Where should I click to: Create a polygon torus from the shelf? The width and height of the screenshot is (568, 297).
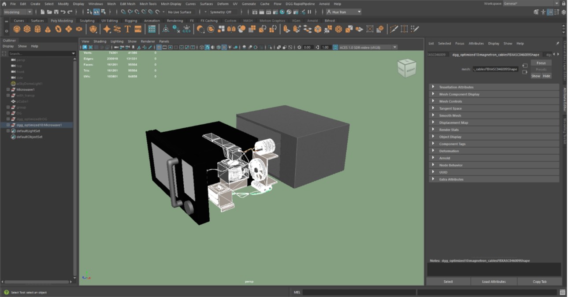coord(58,29)
